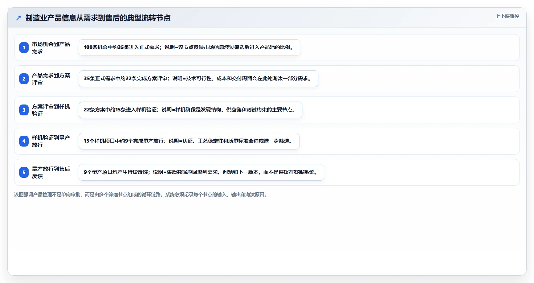Click the 上下游路径 label
Viewport: 534px width, 283px height.
(x=507, y=16)
